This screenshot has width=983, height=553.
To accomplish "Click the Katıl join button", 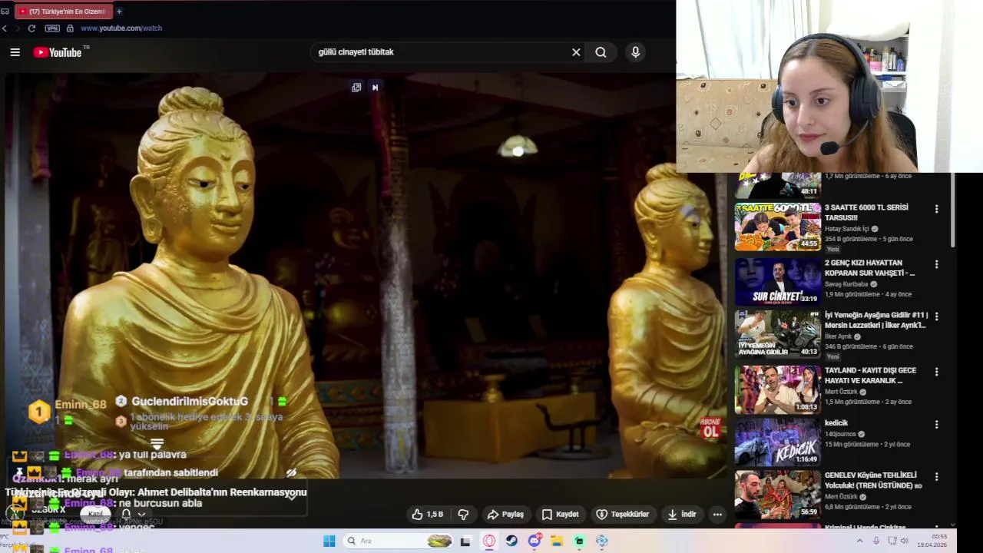I will (x=95, y=514).
